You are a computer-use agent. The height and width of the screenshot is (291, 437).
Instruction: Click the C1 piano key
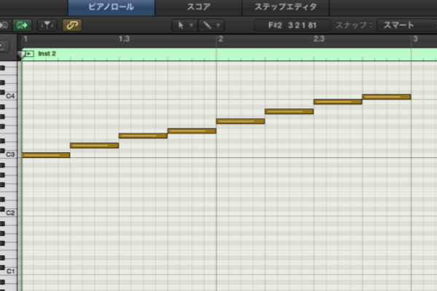pos(9,271)
